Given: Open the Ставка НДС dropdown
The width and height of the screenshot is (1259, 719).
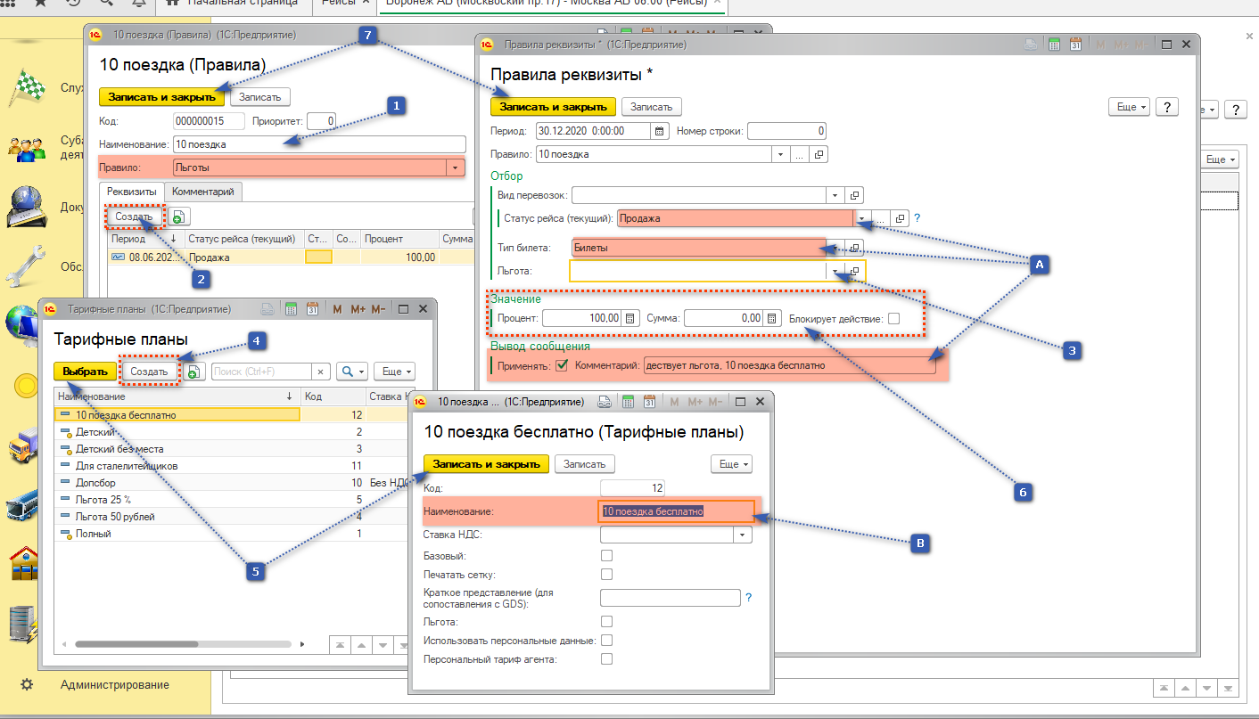Looking at the screenshot, I should [x=742, y=535].
